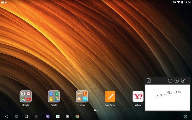Tap the "Lenovo" folder label
Screen dimensions: 192x120
click(82, 105)
